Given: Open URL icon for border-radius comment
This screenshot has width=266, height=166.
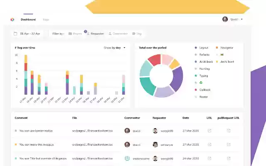Looking at the screenshot, I should coord(209,131).
